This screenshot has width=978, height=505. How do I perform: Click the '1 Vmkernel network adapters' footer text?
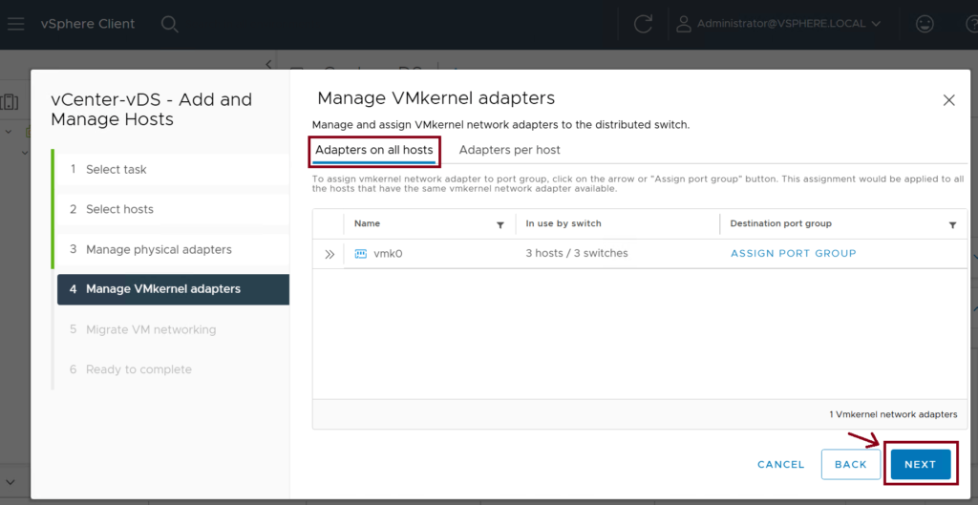click(x=893, y=414)
